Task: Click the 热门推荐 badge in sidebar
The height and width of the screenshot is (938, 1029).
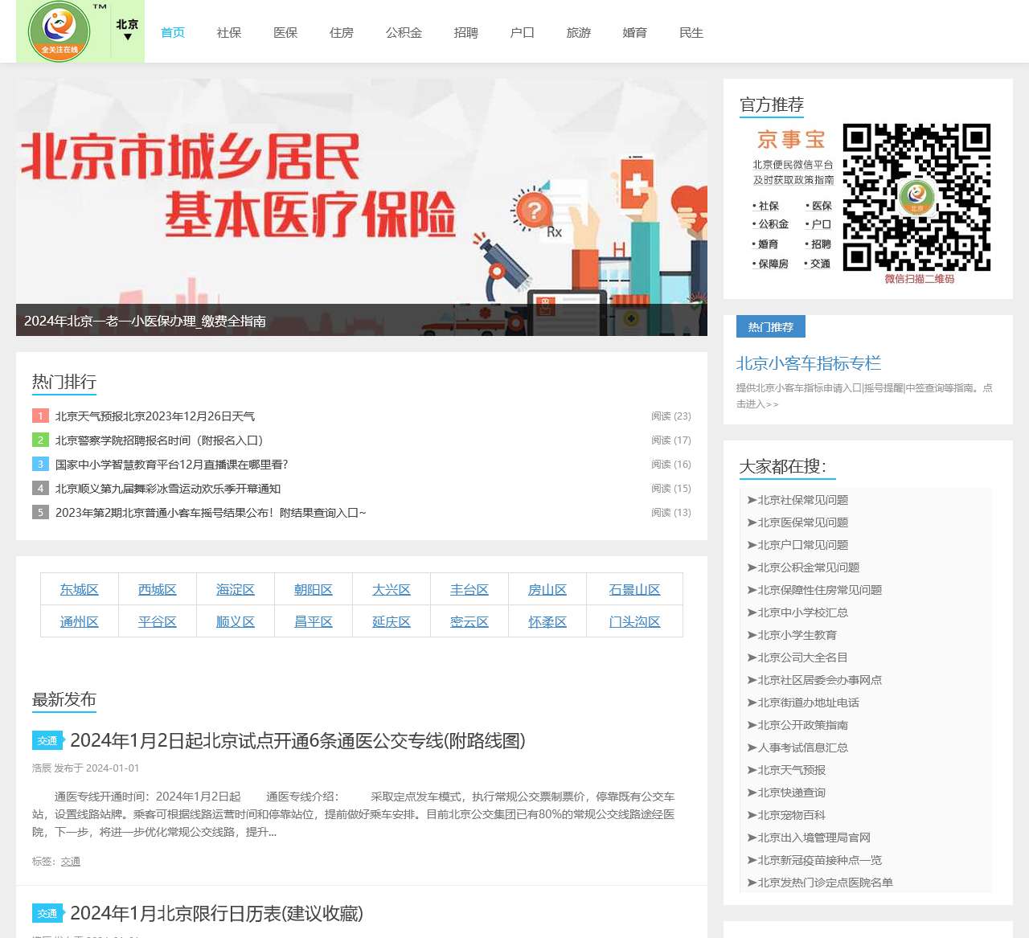Action: [770, 326]
